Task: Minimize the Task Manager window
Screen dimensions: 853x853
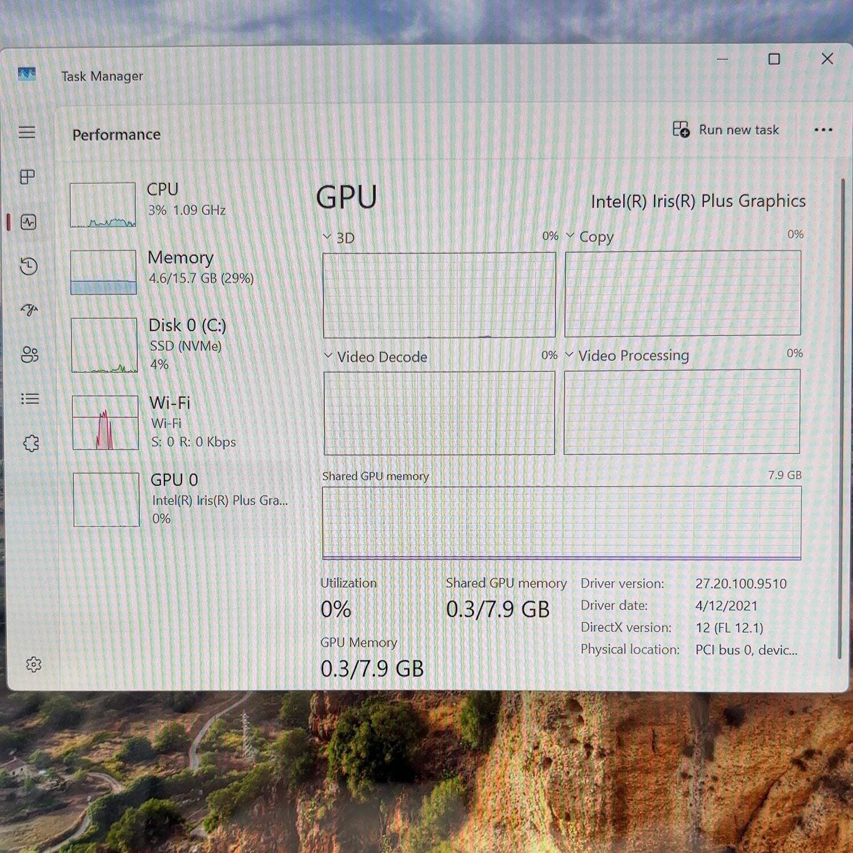Action: (722, 59)
